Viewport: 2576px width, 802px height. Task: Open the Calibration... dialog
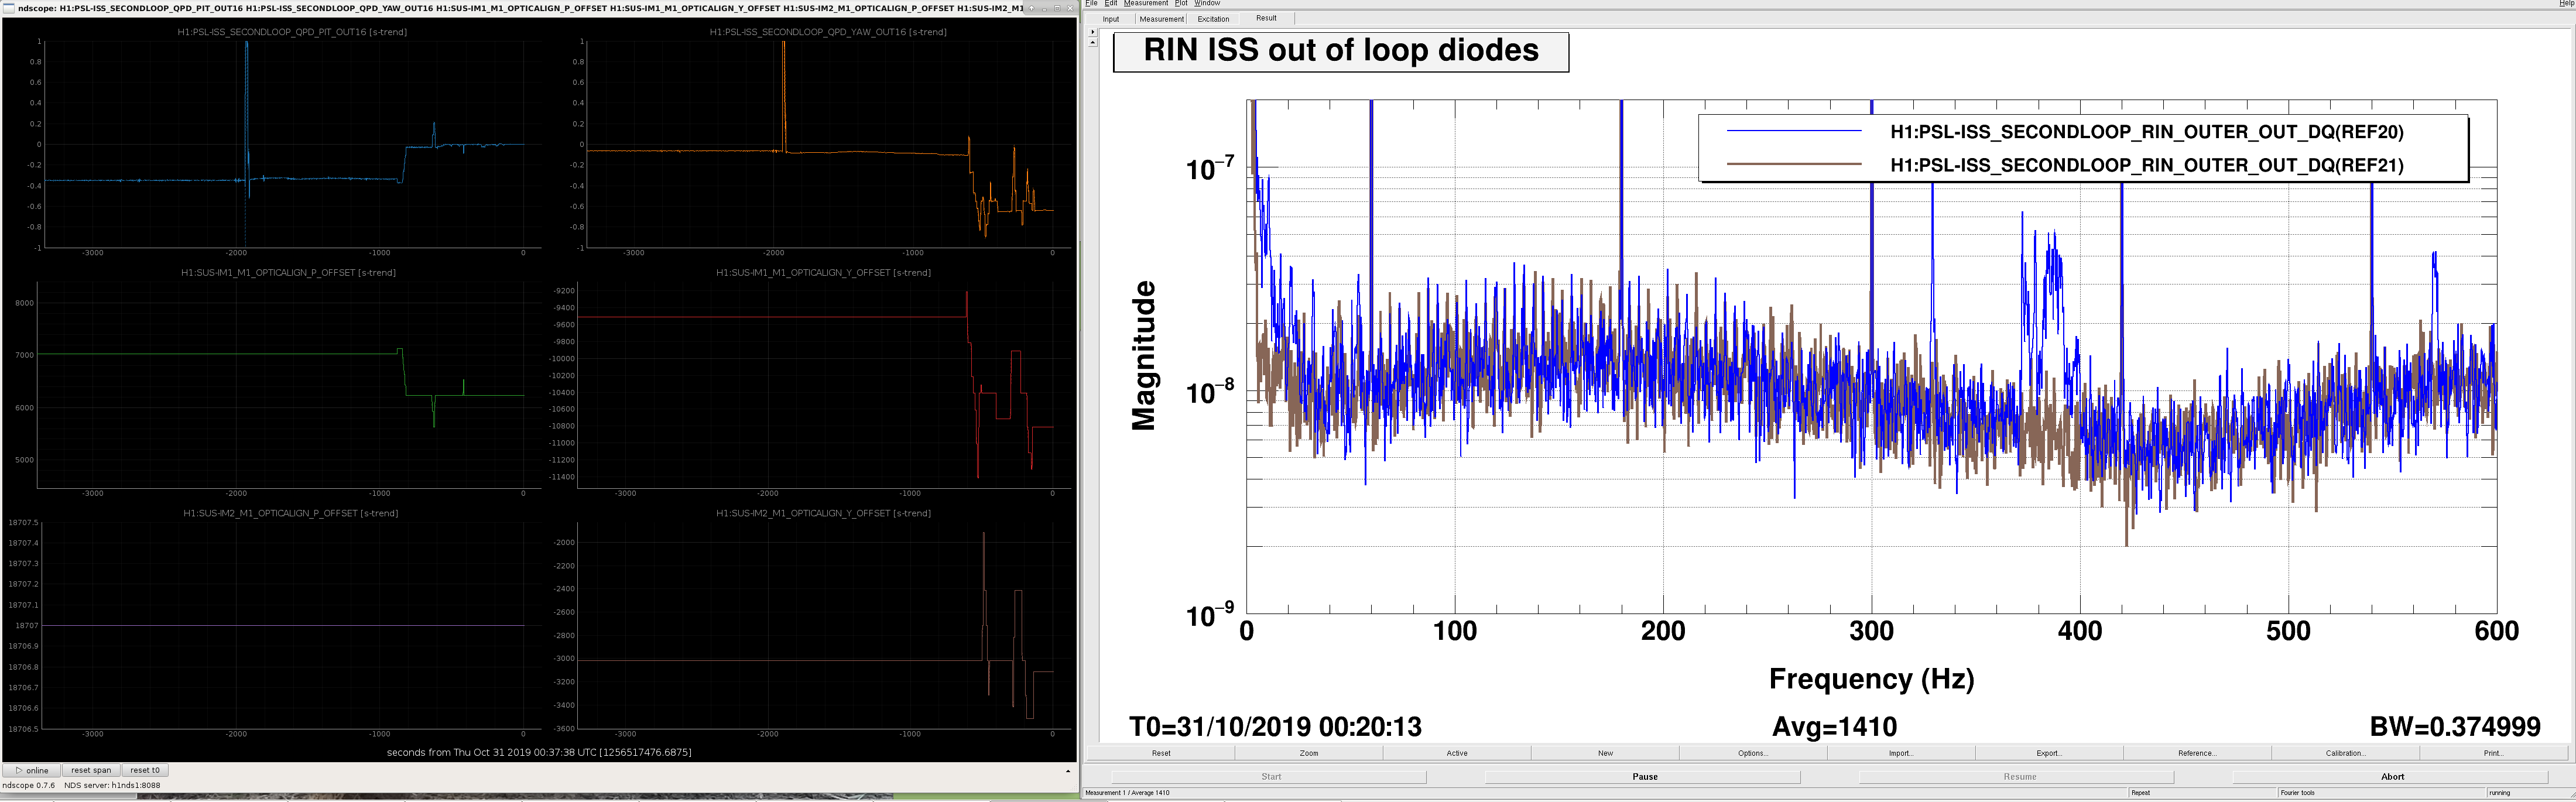(x=2345, y=753)
